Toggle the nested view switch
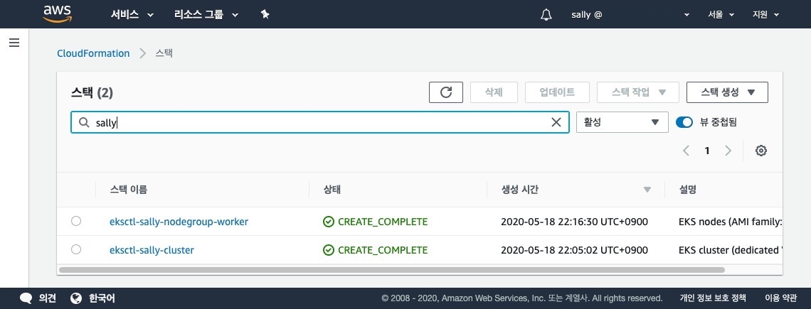Screen dimensions: 811x309 pos(684,122)
